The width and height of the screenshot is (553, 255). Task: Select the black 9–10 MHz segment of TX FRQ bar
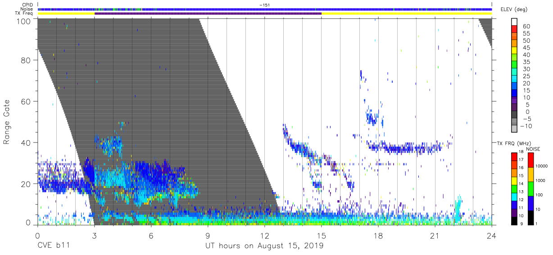[514, 221]
